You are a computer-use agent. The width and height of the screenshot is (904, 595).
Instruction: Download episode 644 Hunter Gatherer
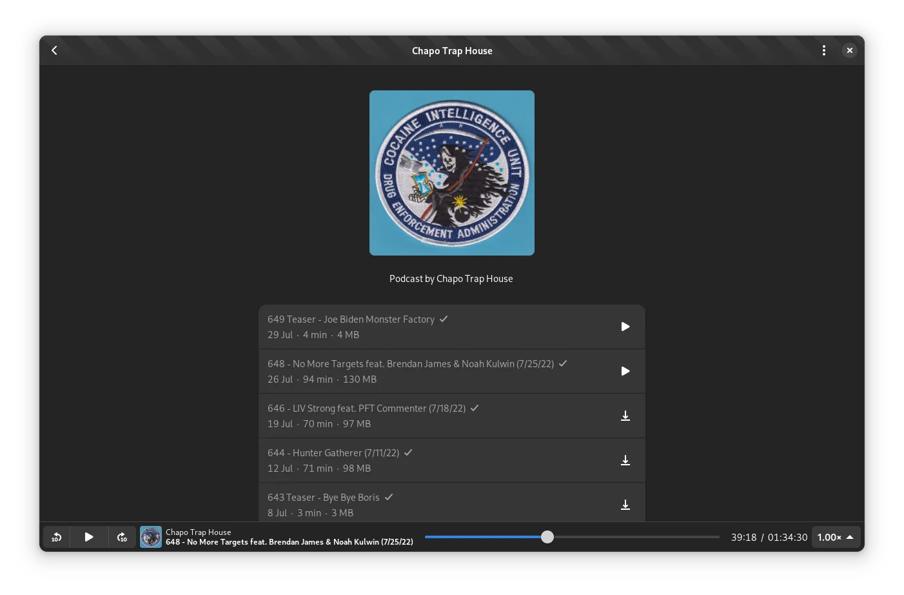625,460
